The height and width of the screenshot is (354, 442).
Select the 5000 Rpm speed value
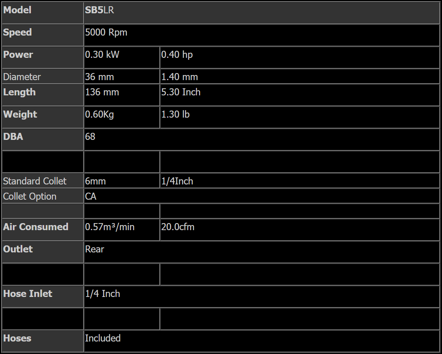pyautogui.click(x=106, y=32)
